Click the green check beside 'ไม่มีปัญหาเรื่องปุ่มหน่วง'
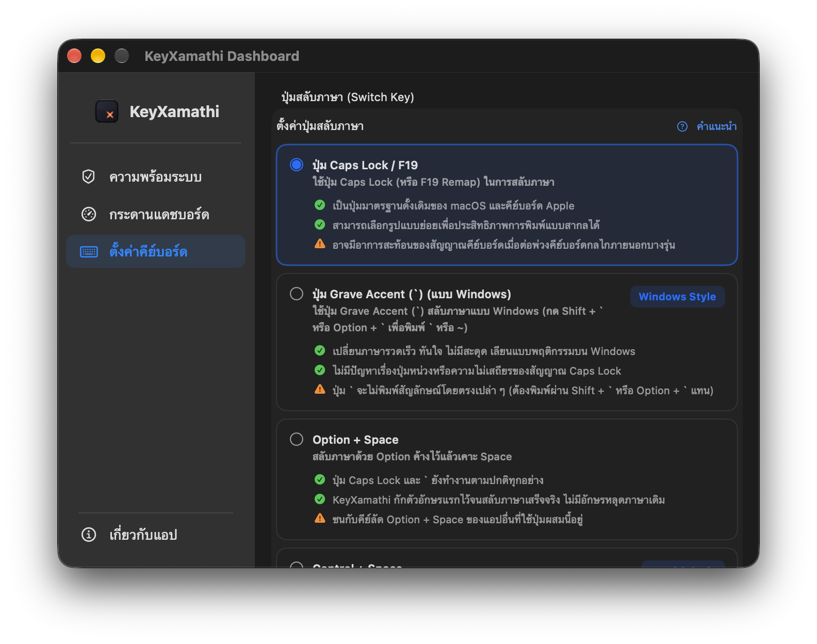 (x=320, y=371)
